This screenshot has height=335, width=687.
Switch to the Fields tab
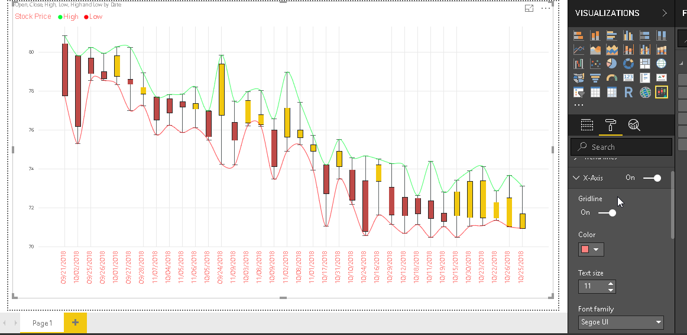tap(586, 125)
